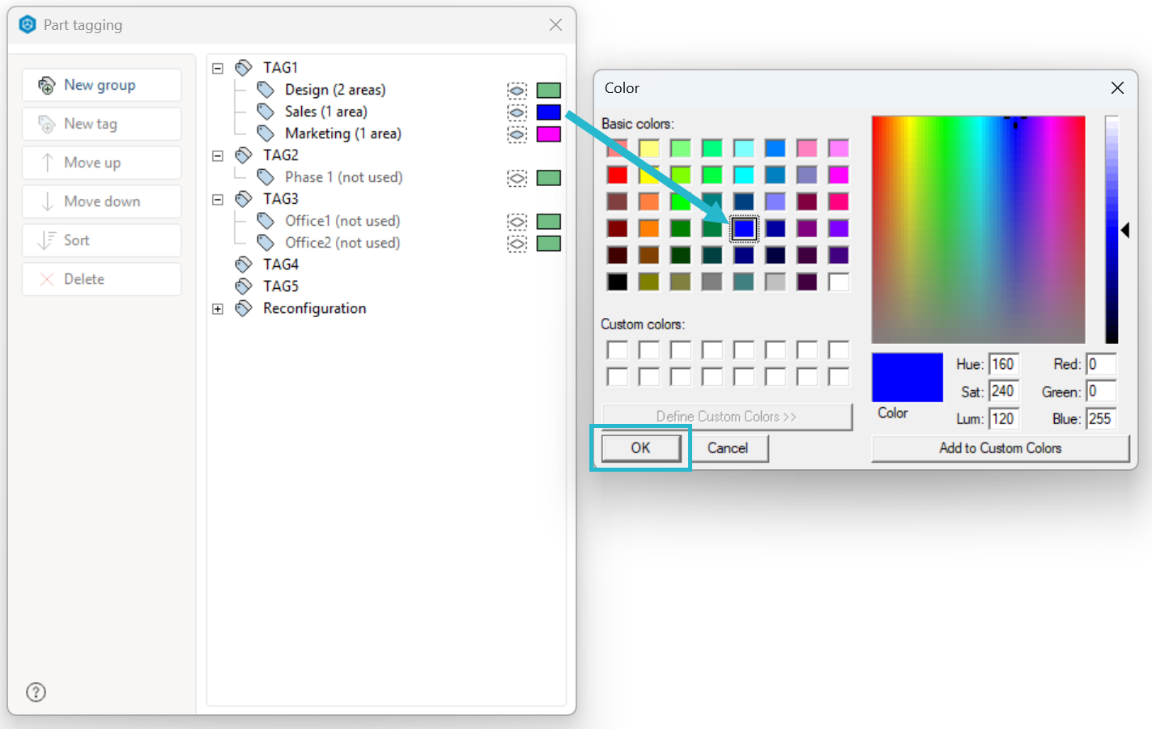Toggle visibility for the Design tag
The height and width of the screenshot is (729, 1152).
(517, 91)
